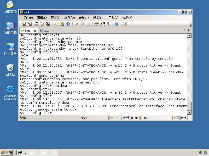
Task: Open the 查看(V) menu
Action: (55, 18)
